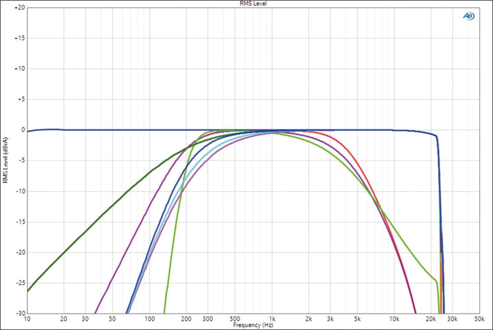Click the 10k x-axis label
This screenshot has width=493, height=330.
(394, 319)
